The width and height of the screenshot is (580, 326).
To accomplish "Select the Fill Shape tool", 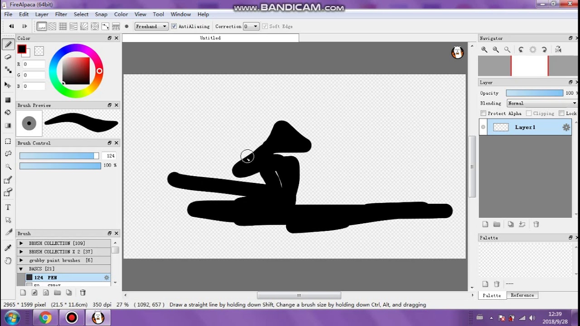I will click(8, 100).
